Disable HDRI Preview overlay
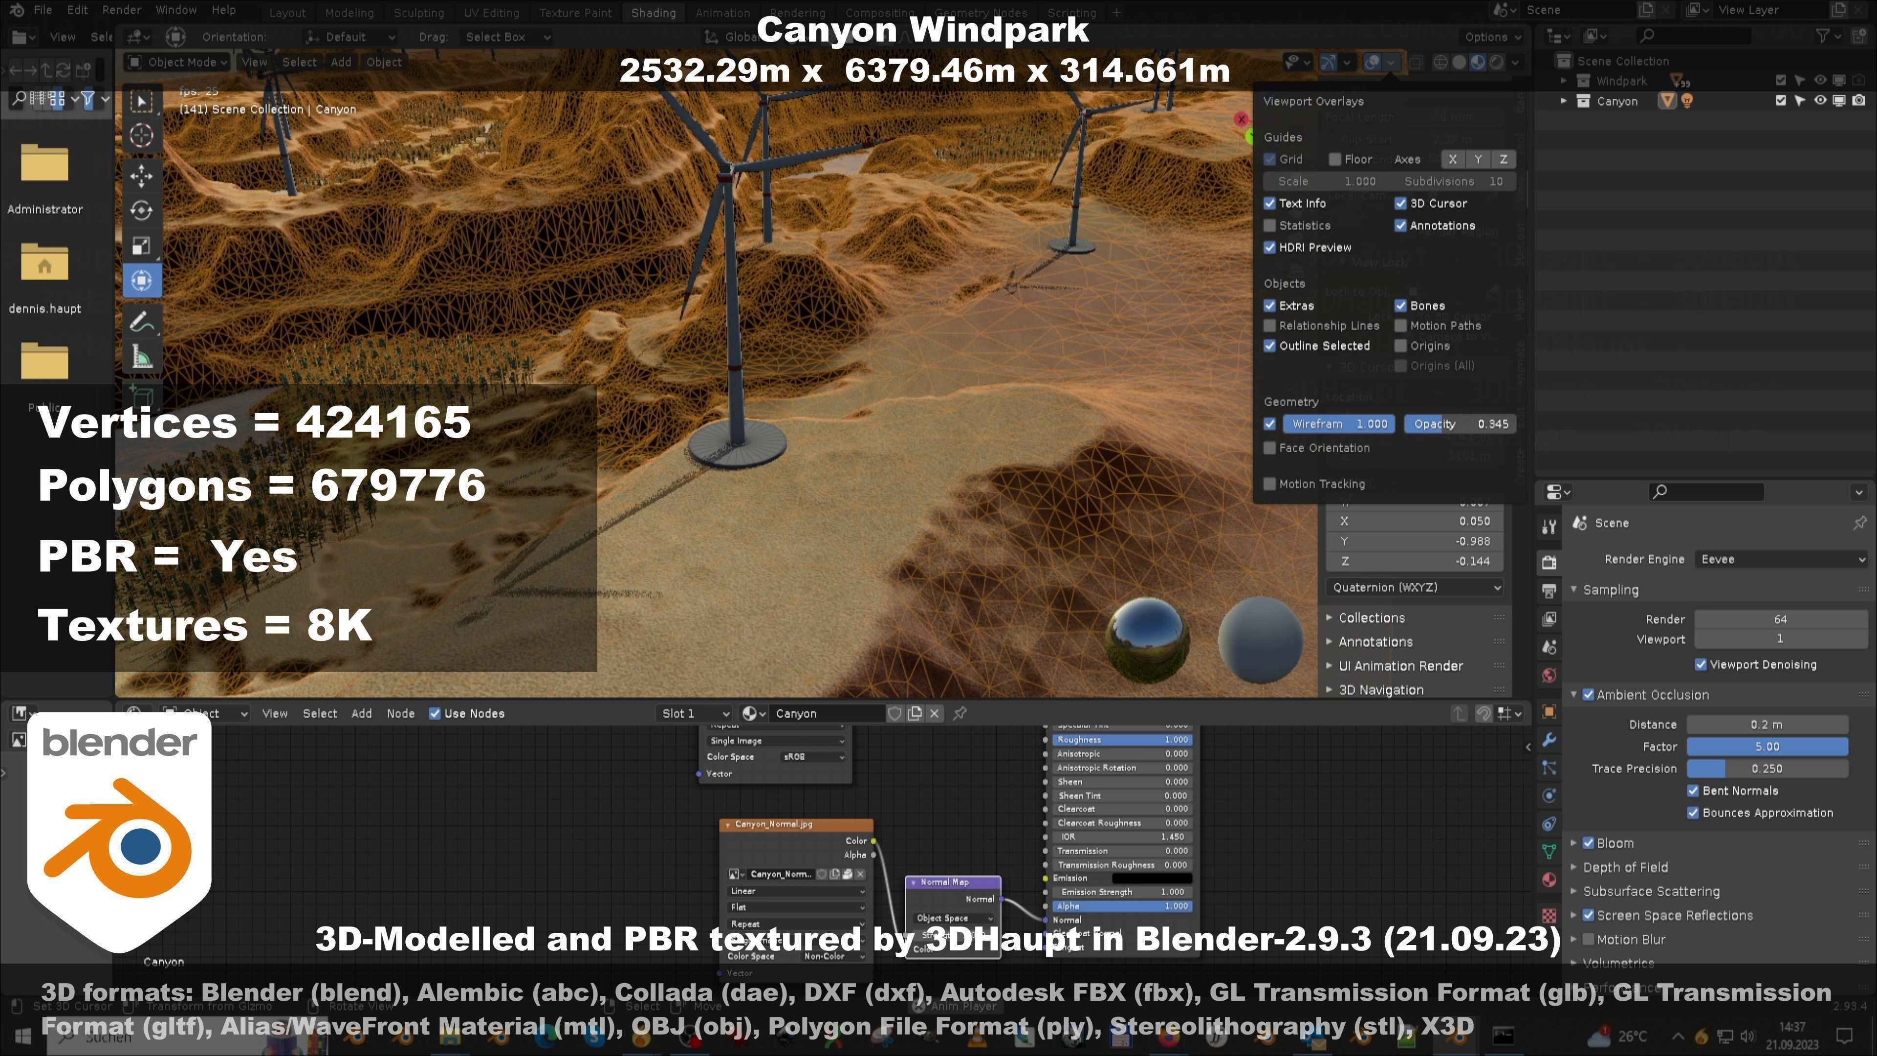Screen dimensions: 1877x1056 tap(1270, 247)
